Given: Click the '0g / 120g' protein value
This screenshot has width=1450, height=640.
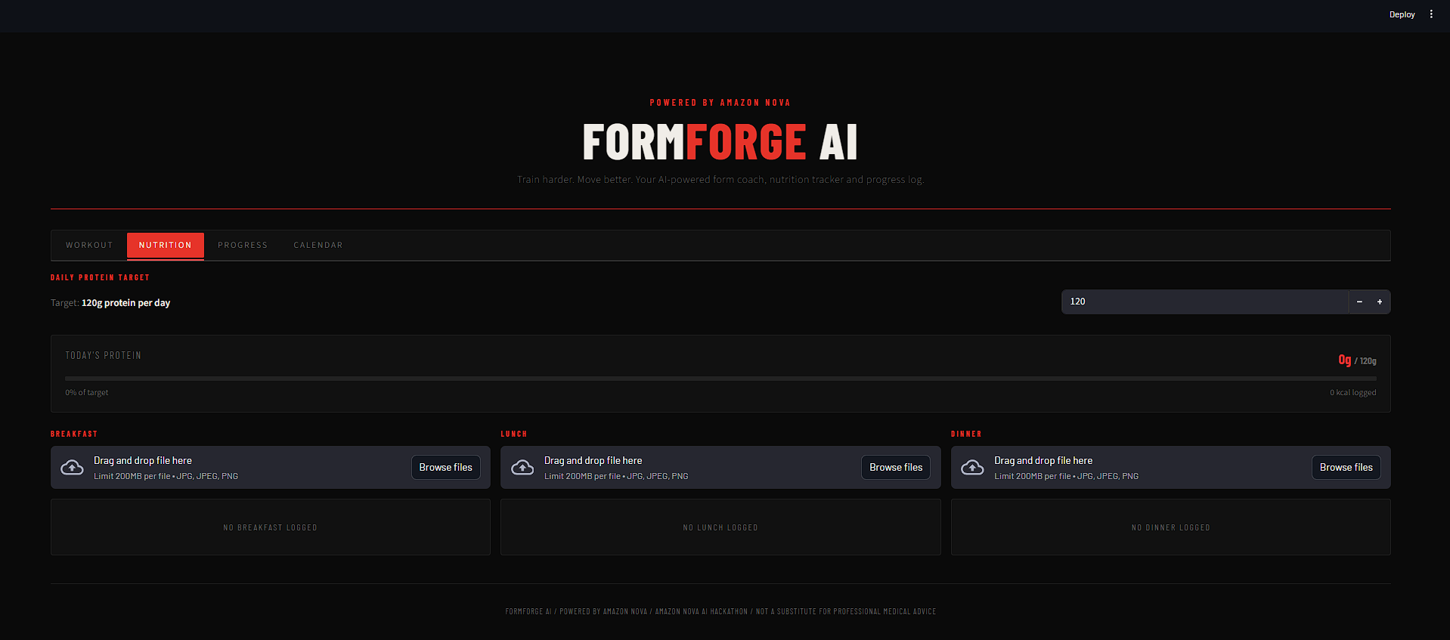Looking at the screenshot, I should click(x=1357, y=360).
